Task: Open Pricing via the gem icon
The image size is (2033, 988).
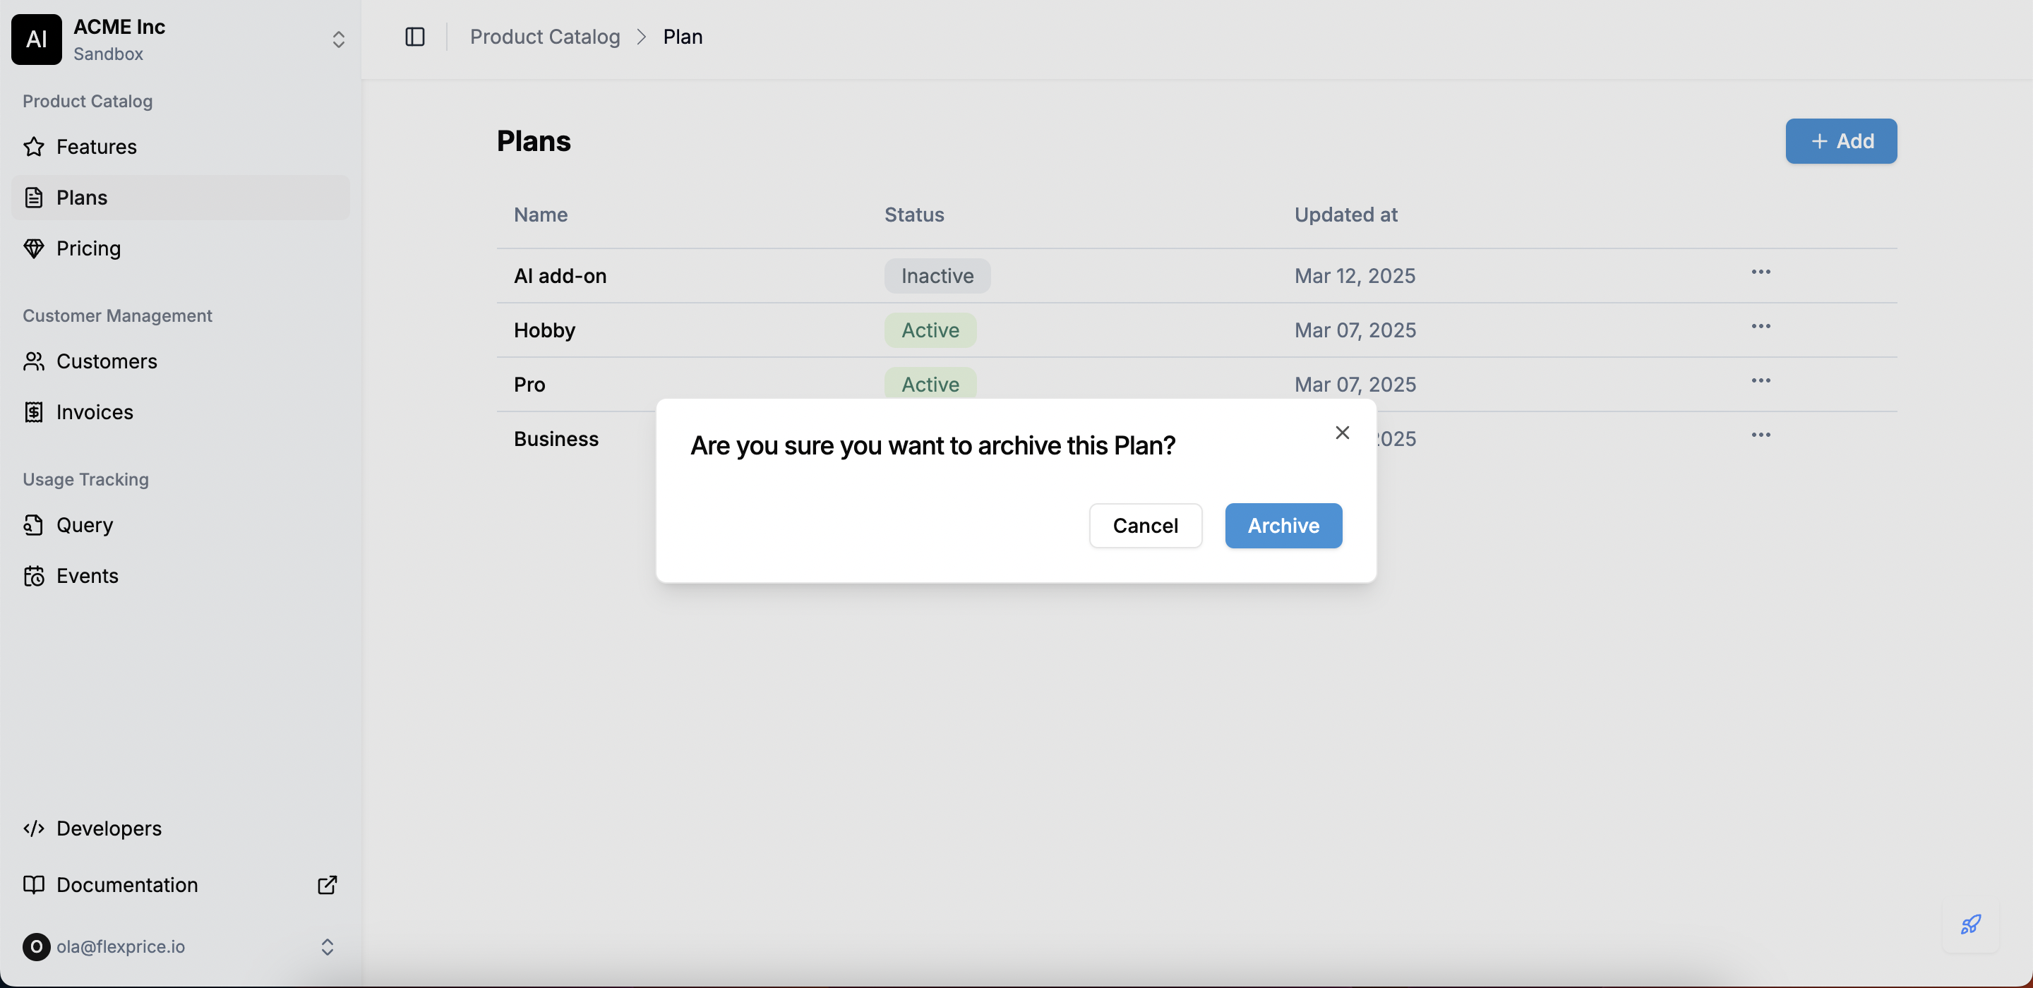Action: click(34, 248)
